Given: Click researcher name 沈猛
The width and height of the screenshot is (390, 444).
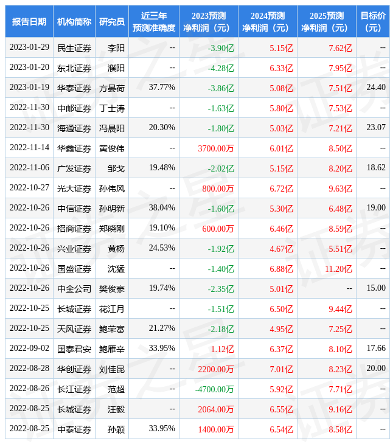Looking at the screenshot, I should coord(116,269).
